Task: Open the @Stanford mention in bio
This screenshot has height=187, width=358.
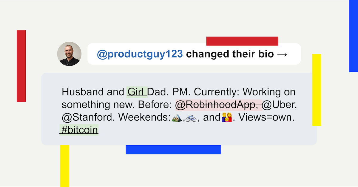Action: click(x=88, y=118)
